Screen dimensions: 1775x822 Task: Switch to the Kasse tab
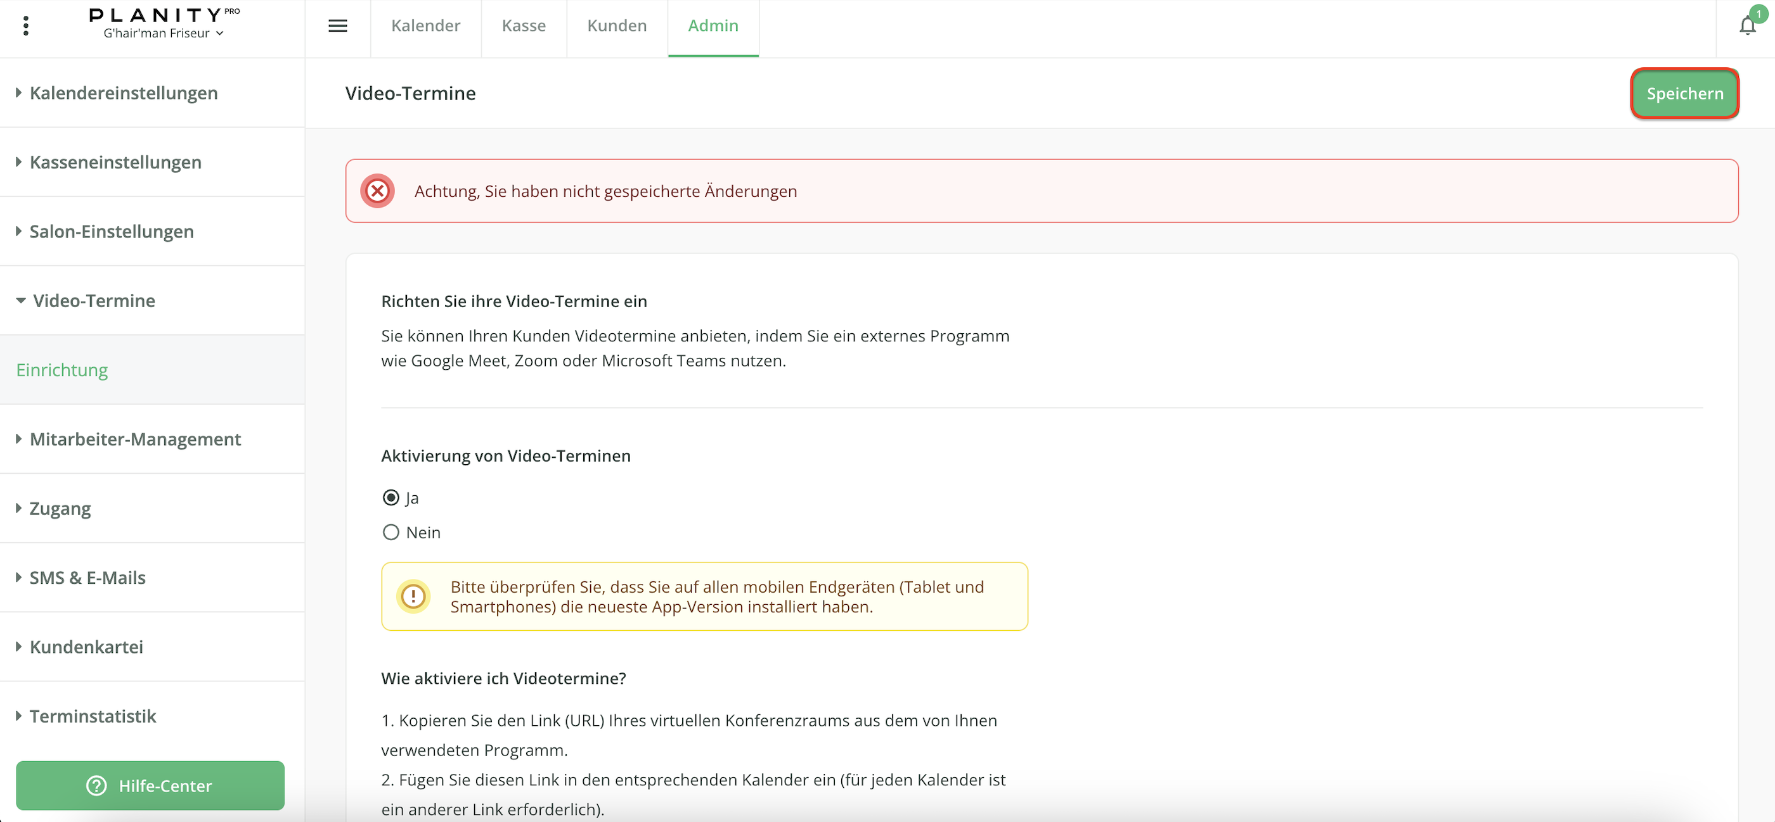(523, 26)
